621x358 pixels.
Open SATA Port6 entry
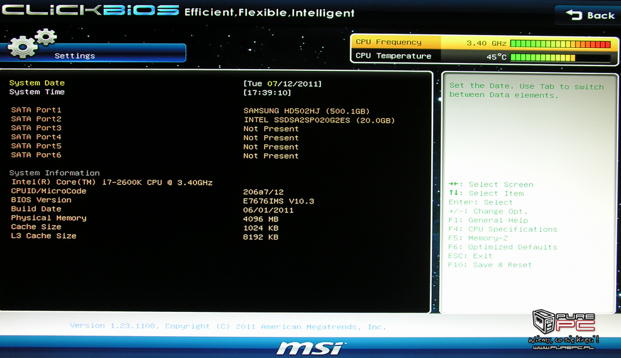(x=36, y=155)
